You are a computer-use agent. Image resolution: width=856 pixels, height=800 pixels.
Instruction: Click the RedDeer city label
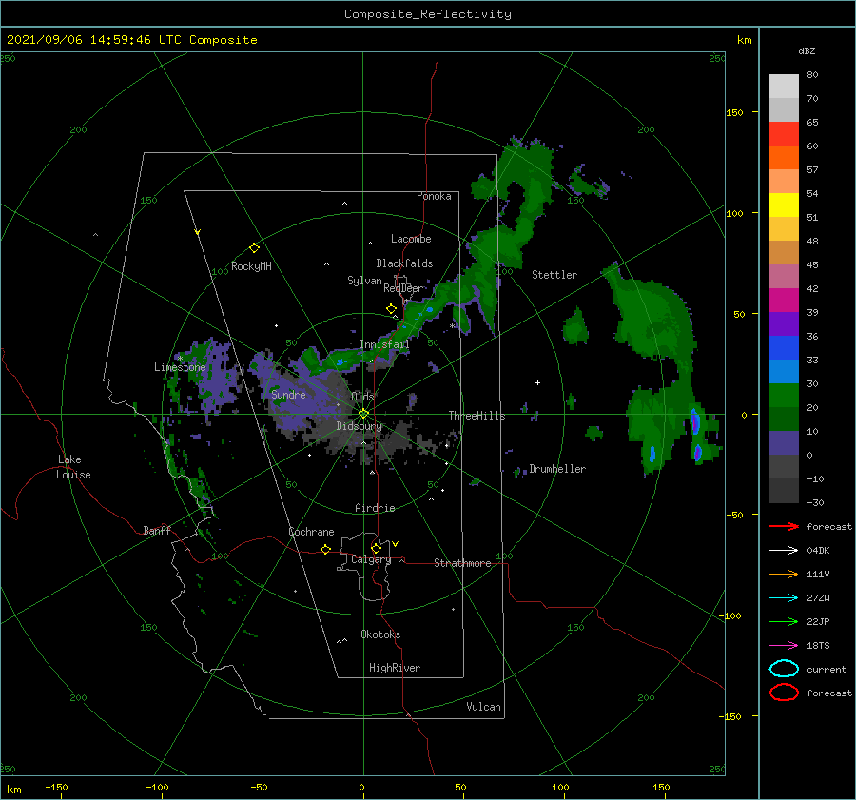pos(403,288)
